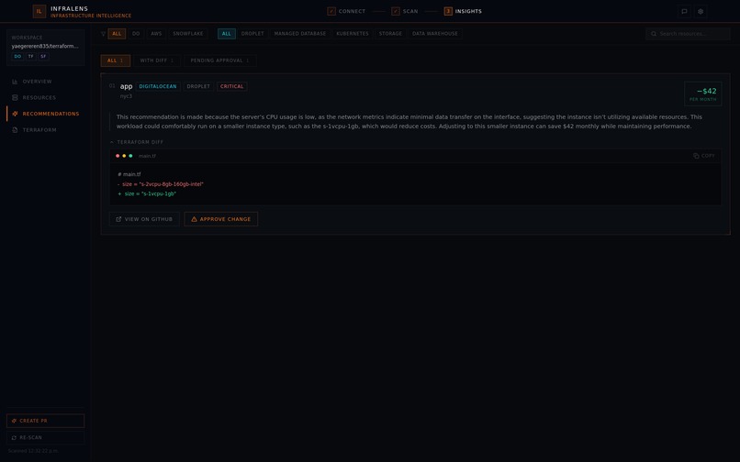
Task: Filter resource type by Data Warehouse
Action: coord(434,34)
